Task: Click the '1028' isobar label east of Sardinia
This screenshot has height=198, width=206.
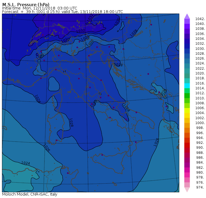Action: [71, 122]
